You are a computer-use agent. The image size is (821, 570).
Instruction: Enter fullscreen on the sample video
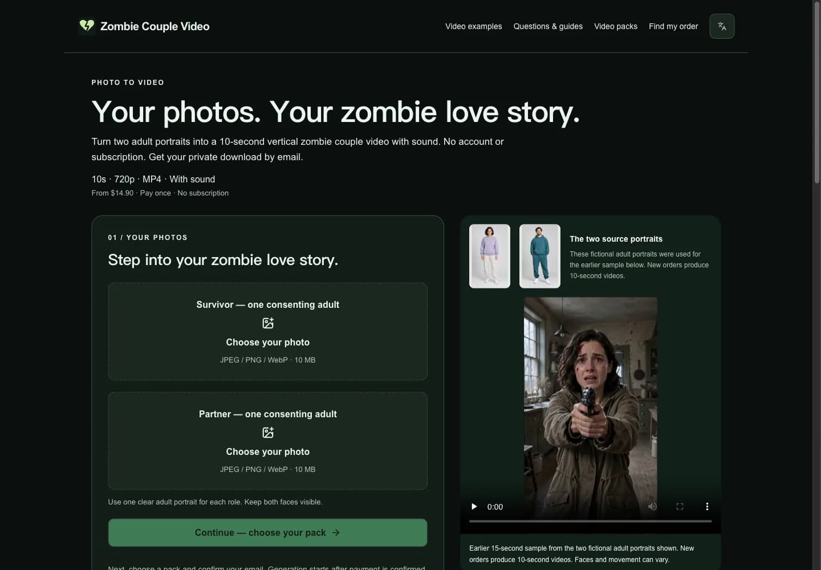[680, 507]
